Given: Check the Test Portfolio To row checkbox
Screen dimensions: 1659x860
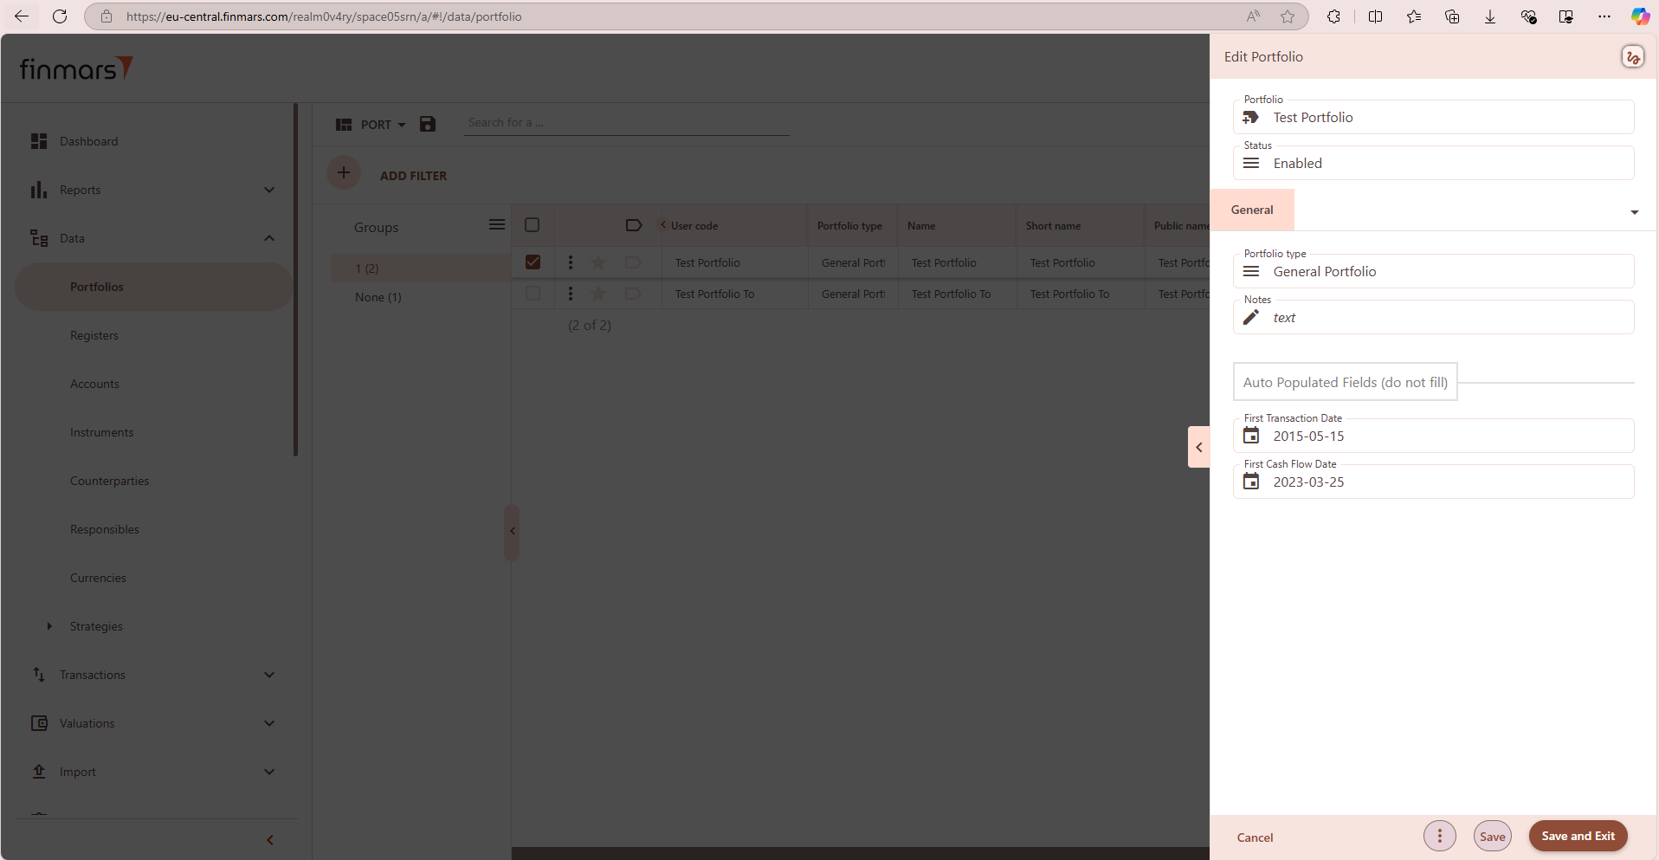Looking at the screenshot, I should 533,294.
